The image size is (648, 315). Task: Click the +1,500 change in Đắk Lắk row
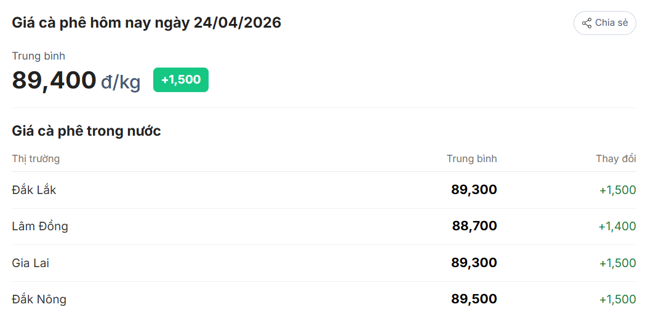pos(617,190)
